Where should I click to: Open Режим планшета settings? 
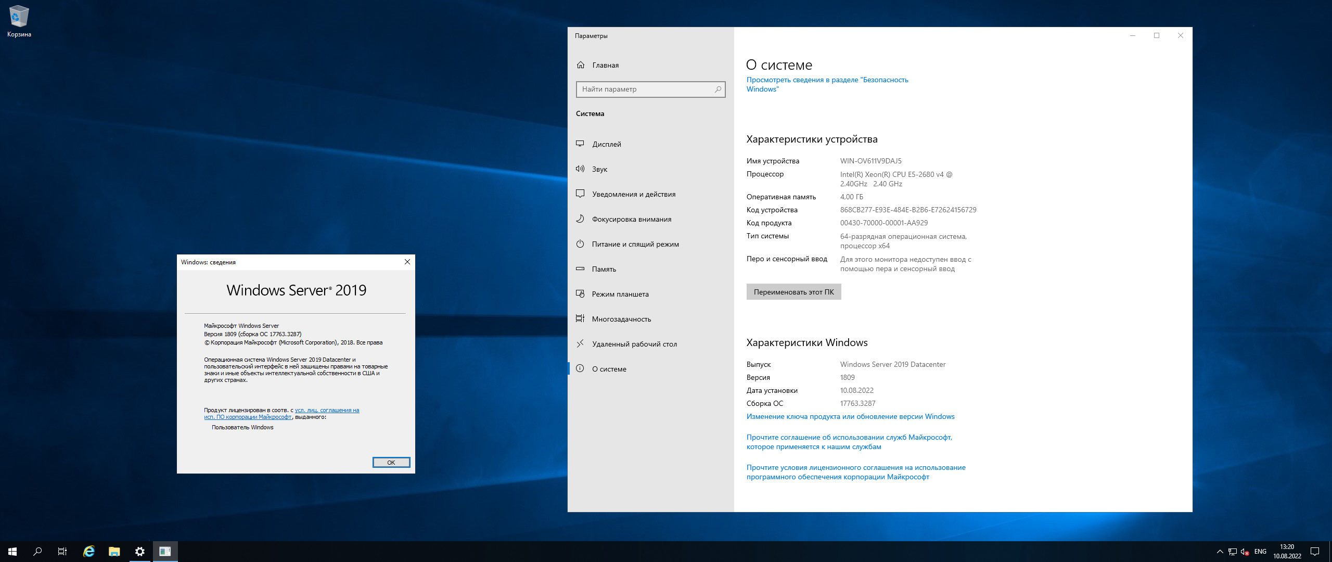[x=650, y=294]
